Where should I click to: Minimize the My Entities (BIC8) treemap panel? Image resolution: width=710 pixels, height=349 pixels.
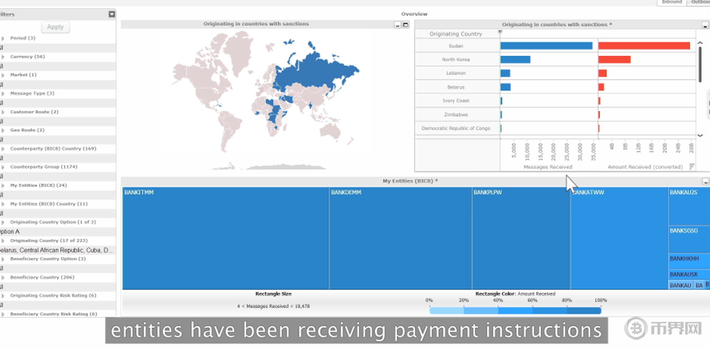(x=705, y=182)
